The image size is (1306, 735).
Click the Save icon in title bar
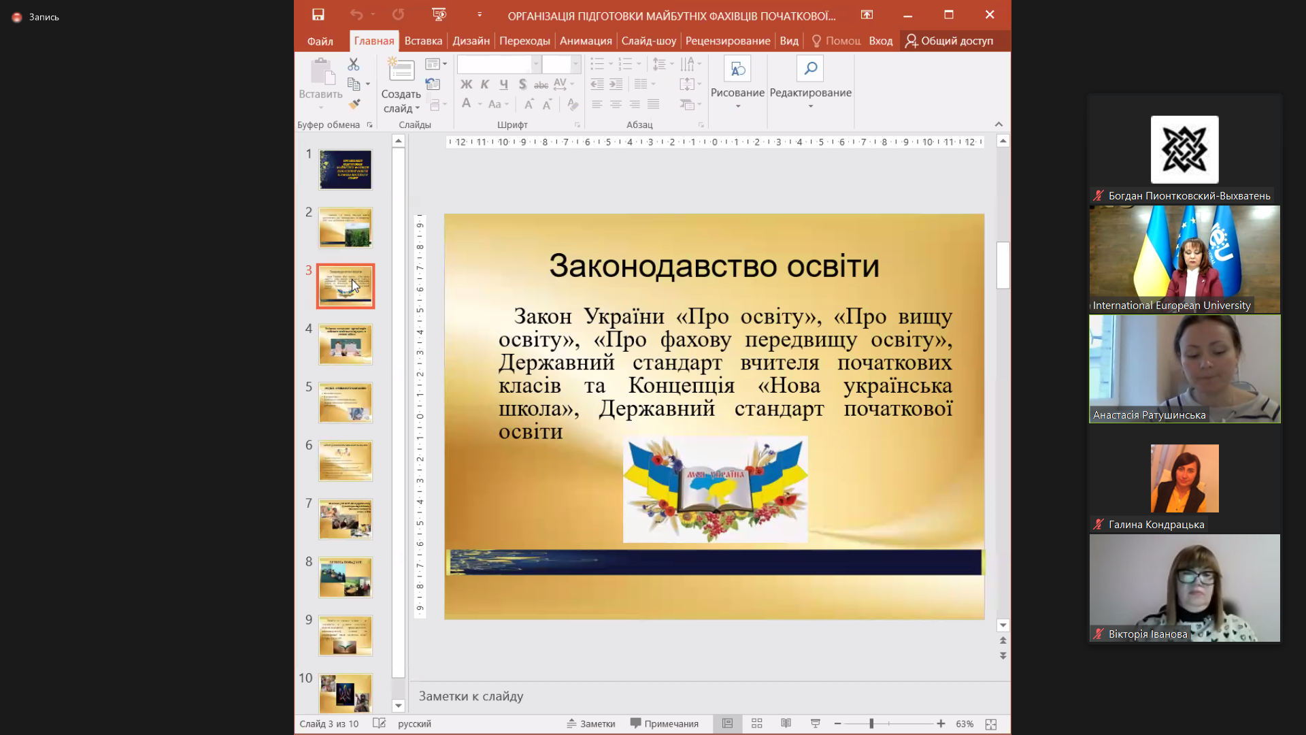(x=318, y=14)
